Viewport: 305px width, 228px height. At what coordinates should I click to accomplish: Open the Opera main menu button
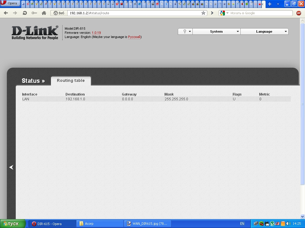click(x=10, y=3)
